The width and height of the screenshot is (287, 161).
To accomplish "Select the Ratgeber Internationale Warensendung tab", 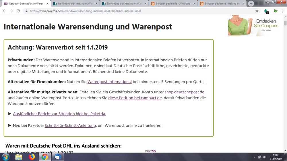I will tap(26, 4).
